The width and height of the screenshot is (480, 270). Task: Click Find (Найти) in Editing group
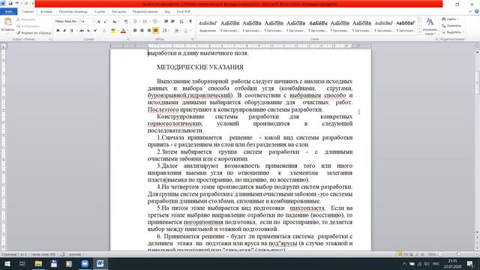[x=451, y=19]
